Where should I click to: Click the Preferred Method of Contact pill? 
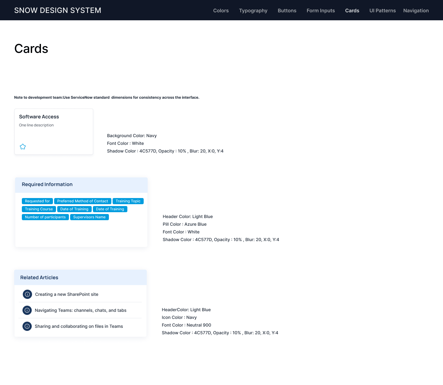[x=82, y=201]
